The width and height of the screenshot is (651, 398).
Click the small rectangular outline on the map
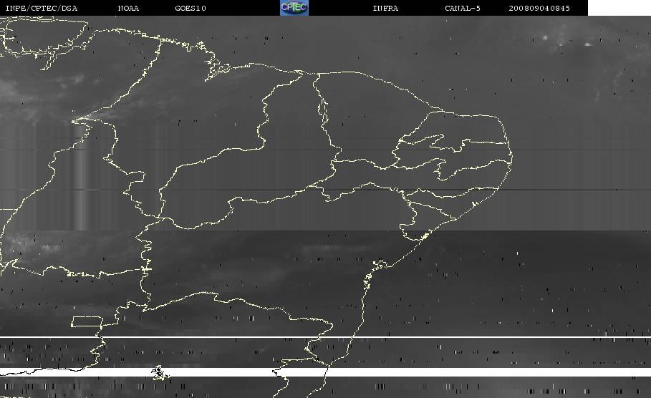[x=87, y=321]
